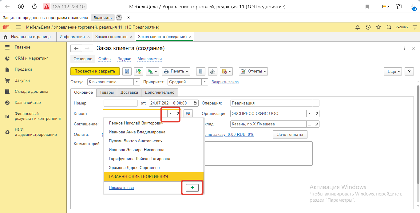Image resolution: width=420 pixels, height=213 pixels.
Task: Open the Yandex home icon in browser
Action: (21, 6)
